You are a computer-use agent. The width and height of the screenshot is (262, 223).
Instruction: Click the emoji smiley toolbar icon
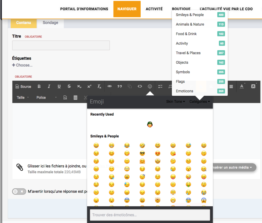click(x=150, y=86)
